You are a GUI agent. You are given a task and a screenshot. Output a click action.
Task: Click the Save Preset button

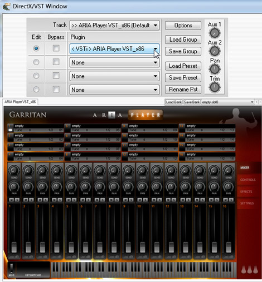click(x=183, y=78)
